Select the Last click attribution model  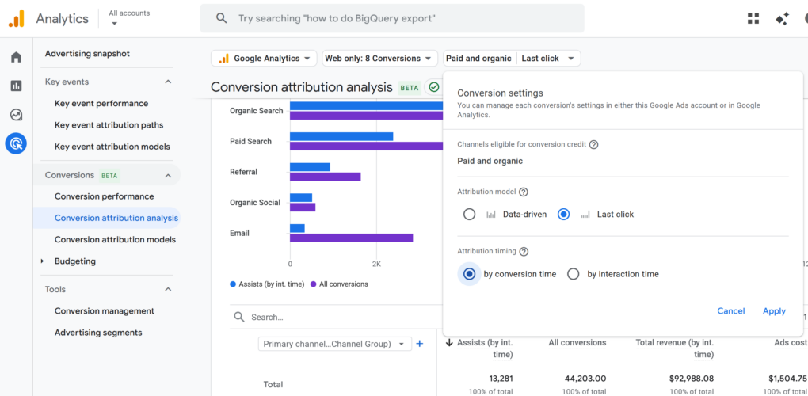[x=564, y=215]
